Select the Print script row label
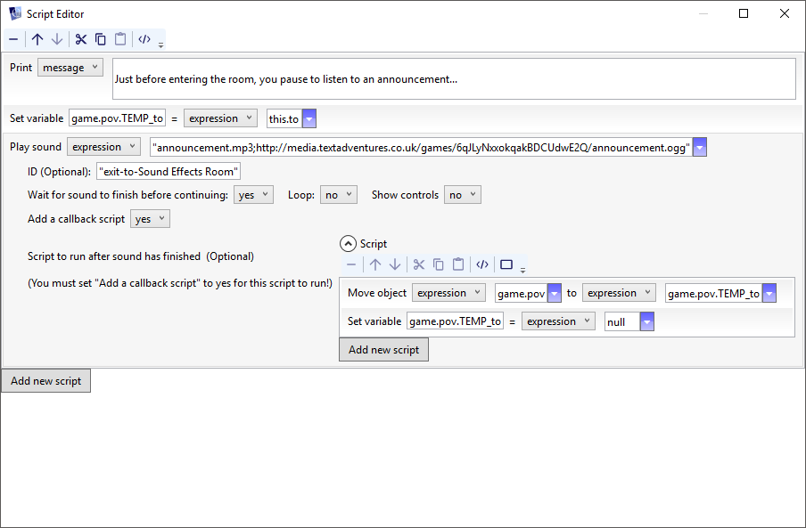Image resolution: width=806 pixels, height=528 pixels. 21,67
